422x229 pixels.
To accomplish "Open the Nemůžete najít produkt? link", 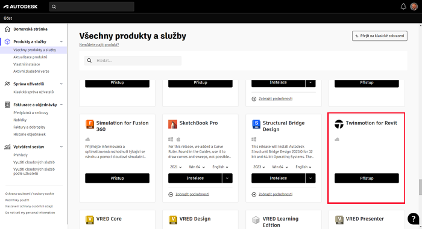I will tap(99, 45).
